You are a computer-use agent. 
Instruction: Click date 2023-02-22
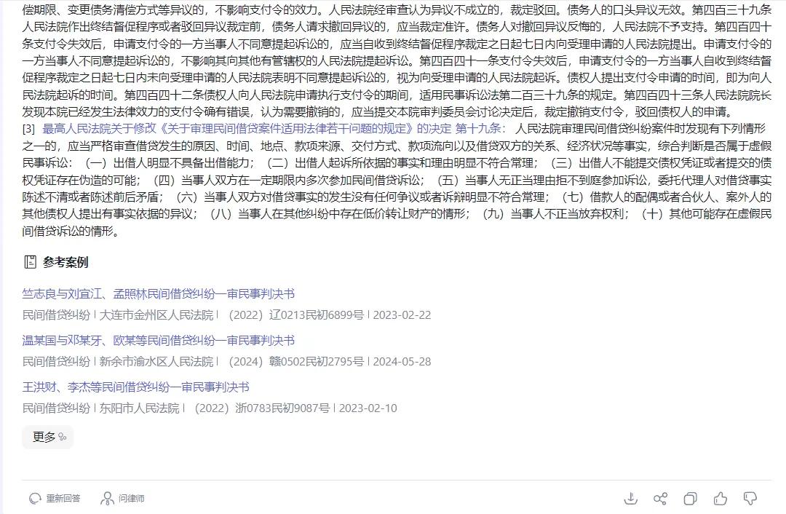point(402,315)
